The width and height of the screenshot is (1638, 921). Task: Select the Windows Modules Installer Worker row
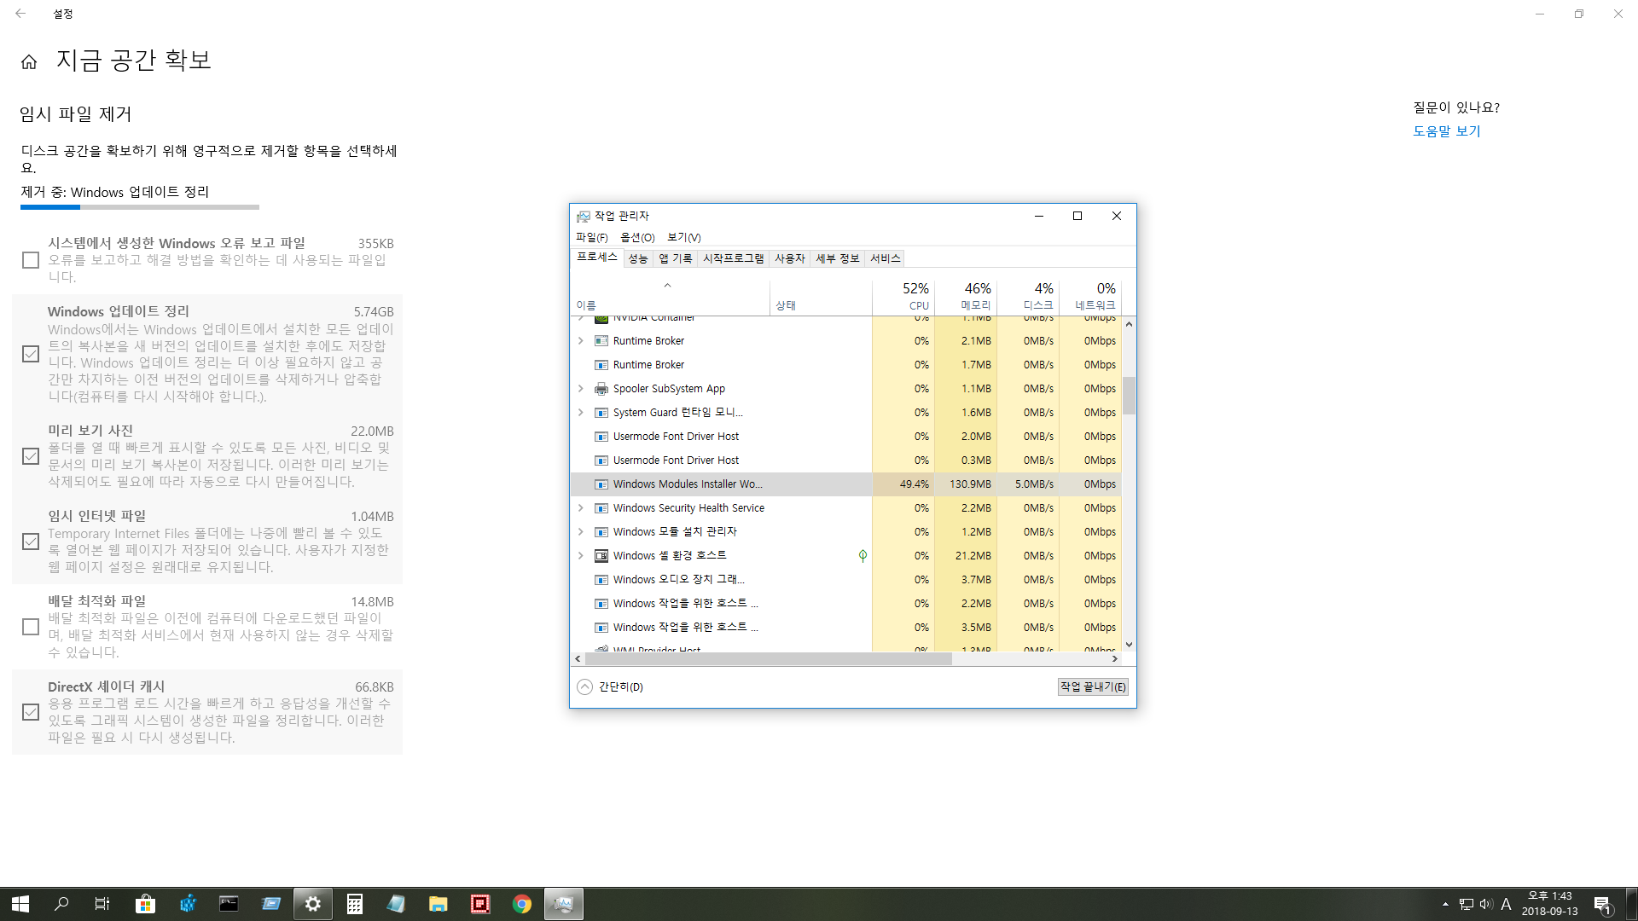click(845, 484)
